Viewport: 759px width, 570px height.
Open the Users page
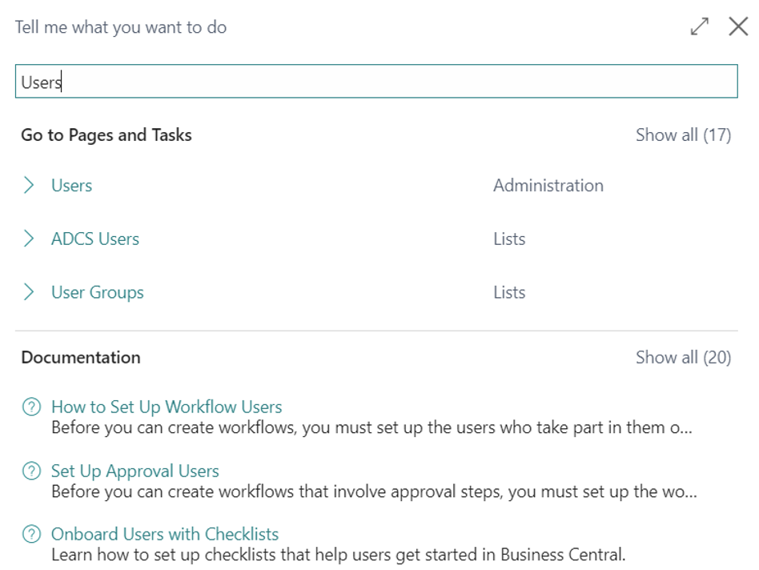(x=72, y=186)
